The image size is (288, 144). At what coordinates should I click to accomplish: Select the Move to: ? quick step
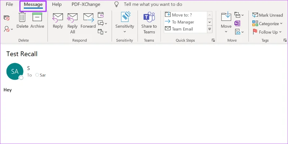pos(185,15)
